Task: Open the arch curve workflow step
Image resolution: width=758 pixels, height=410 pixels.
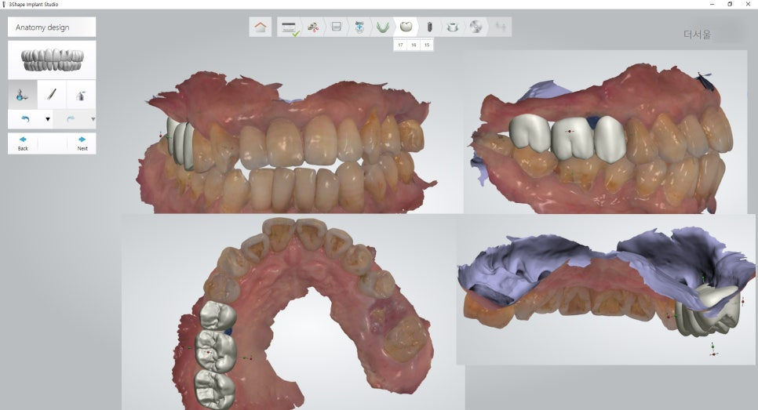Action: pyautogui.click(x=382, y=27)
